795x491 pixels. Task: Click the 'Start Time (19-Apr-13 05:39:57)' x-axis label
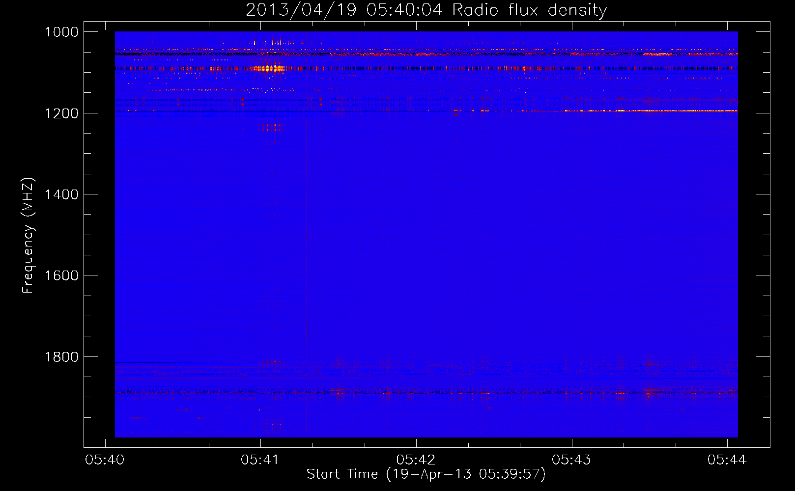[426, 474]
